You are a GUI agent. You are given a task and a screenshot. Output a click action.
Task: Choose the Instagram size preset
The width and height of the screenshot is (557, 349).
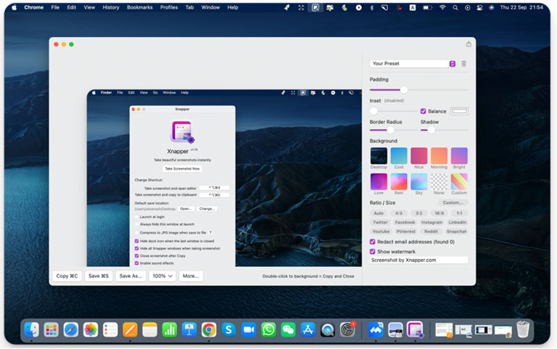[432, 223]
